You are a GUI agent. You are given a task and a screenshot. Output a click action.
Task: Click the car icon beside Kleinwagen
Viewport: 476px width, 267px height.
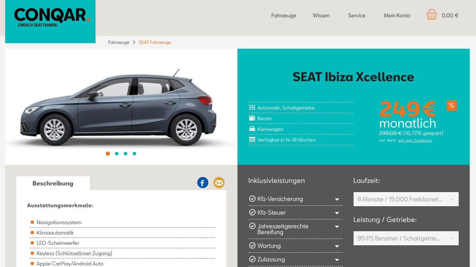click(x=252, y=129)
